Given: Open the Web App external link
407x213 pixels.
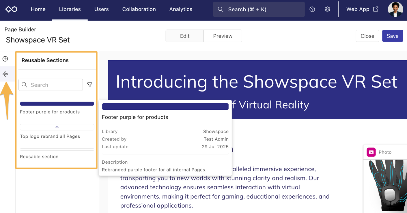Looking at the screenshot, I should pyautogui.click(x=362, y=9).
